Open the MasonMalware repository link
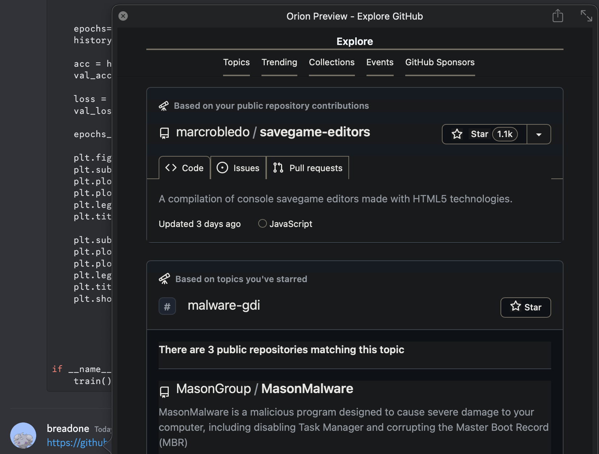This screenshot has width=599, height=454. tap(307, 389)
